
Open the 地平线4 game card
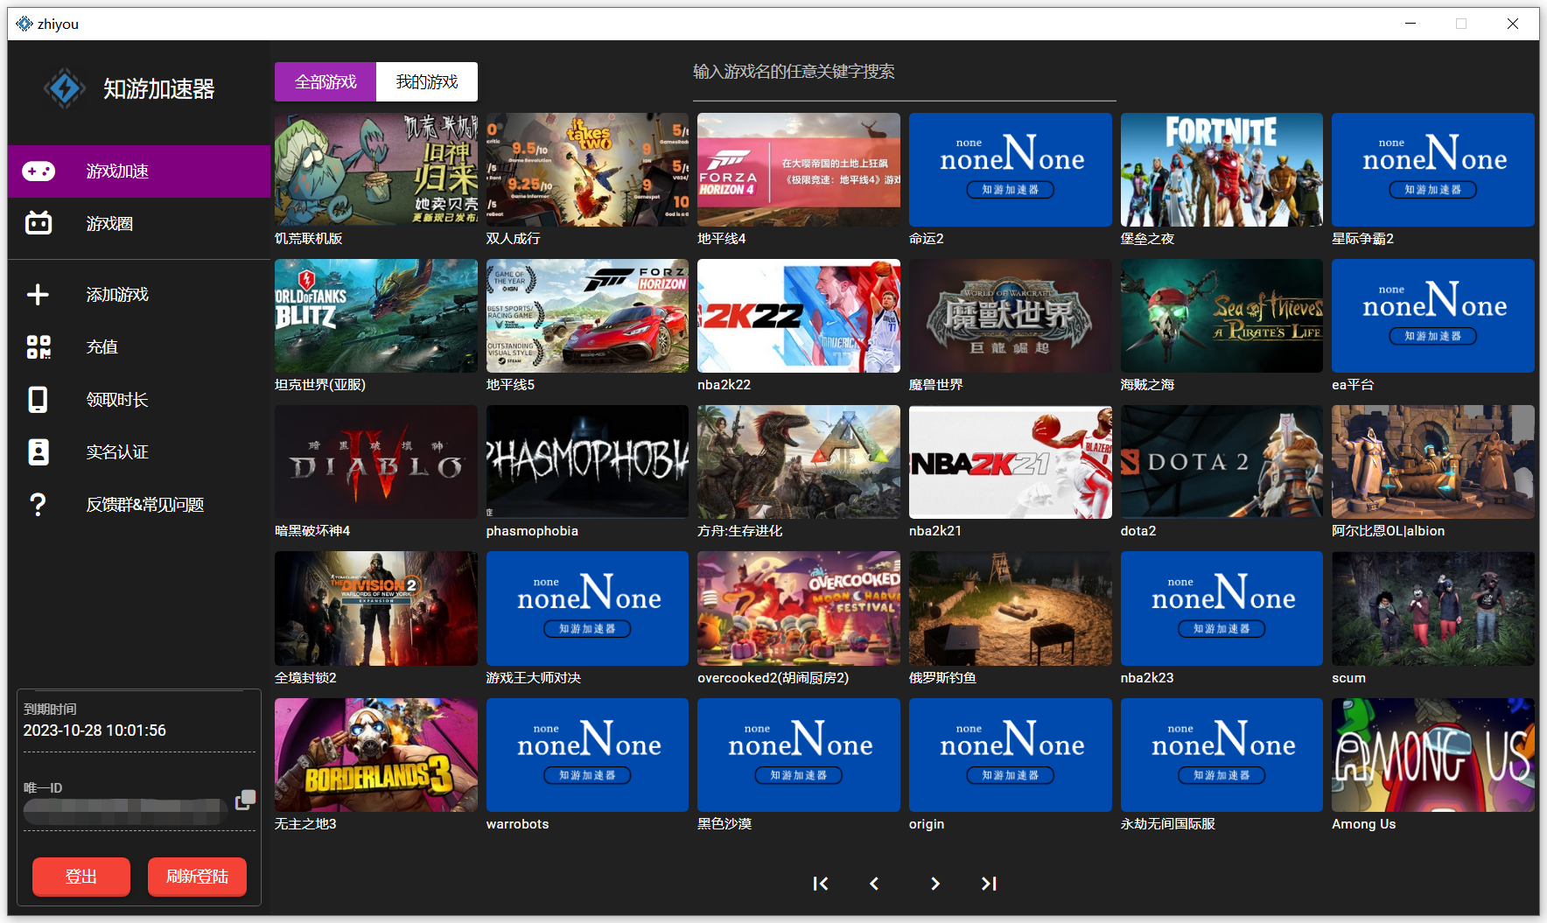coord(799,170)
